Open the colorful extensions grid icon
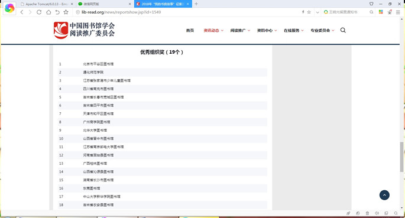Screen dimensions: 405x218 [x=381, y=12]
